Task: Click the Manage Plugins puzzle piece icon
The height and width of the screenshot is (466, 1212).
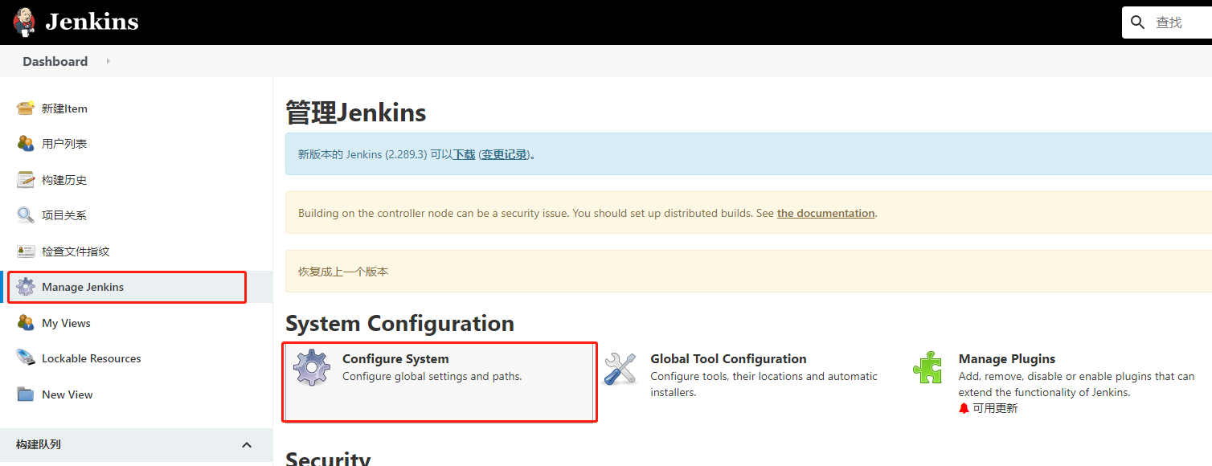Action: coord(927,368)
